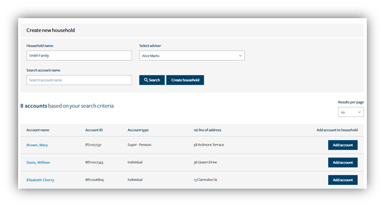Screen dimensions: 385x207
Task: Click the Create new household heading
Action: (50, 30)
